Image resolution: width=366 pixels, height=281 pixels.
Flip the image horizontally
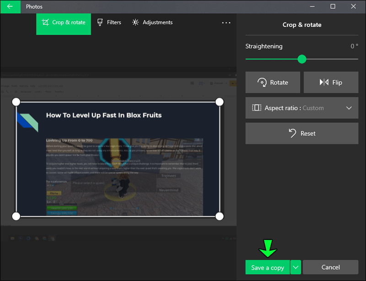pos(331,82)
